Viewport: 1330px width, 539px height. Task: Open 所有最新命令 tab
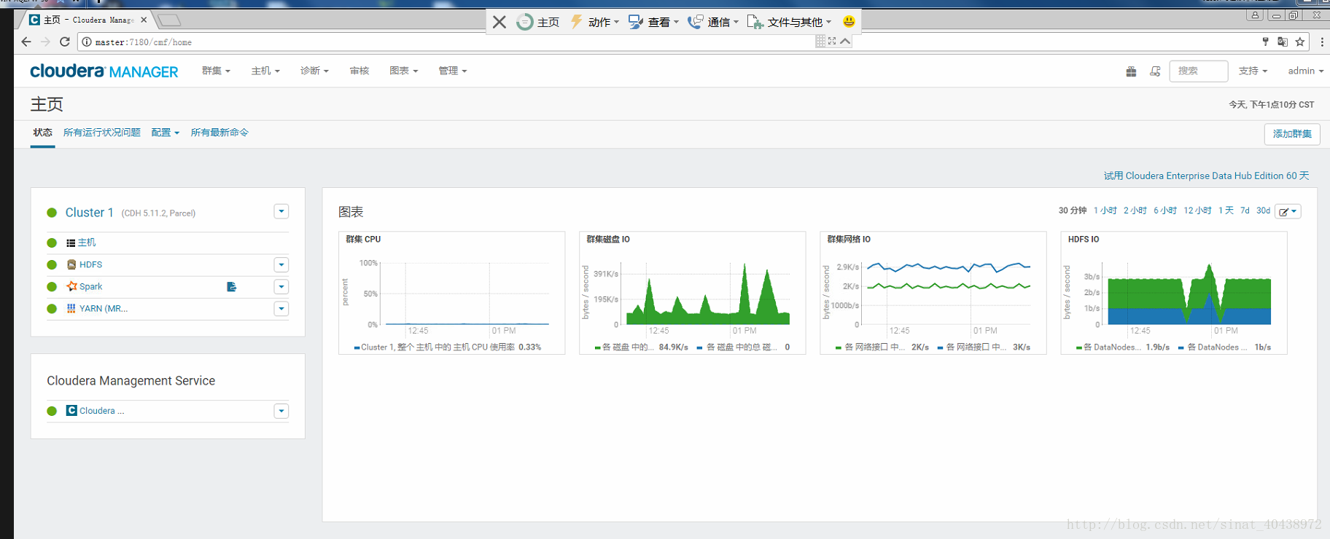(x=219, y=133)
